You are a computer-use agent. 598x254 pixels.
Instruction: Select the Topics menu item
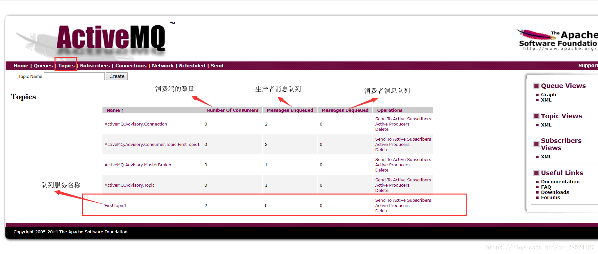(x=66, y=66)
